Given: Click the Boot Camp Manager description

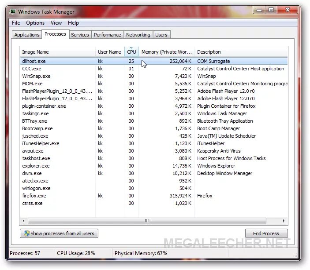Looking at the screenshot, I should tap(218, 128).
